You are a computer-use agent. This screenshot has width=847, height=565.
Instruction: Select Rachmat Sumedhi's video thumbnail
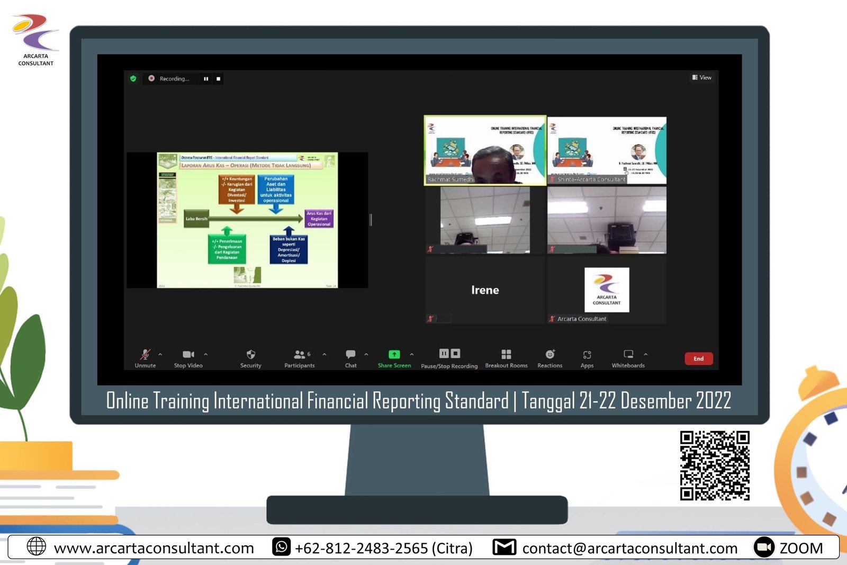click(485, 151)
